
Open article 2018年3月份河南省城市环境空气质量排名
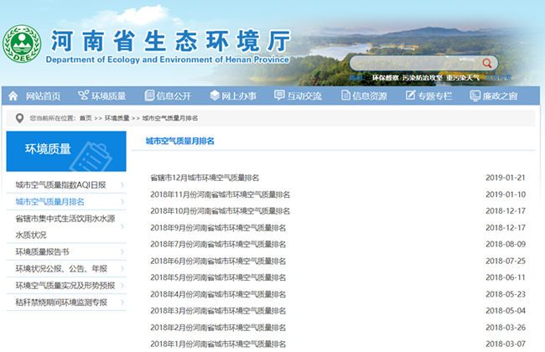[218, 311]
